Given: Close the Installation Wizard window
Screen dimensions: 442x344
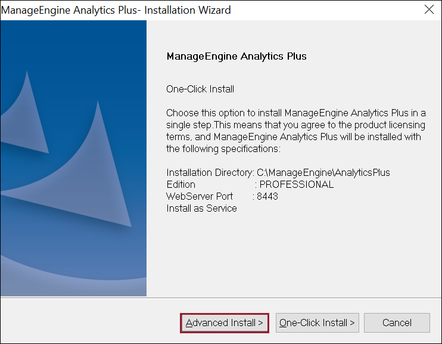Looking at the screenshot, I should [428, 10].
